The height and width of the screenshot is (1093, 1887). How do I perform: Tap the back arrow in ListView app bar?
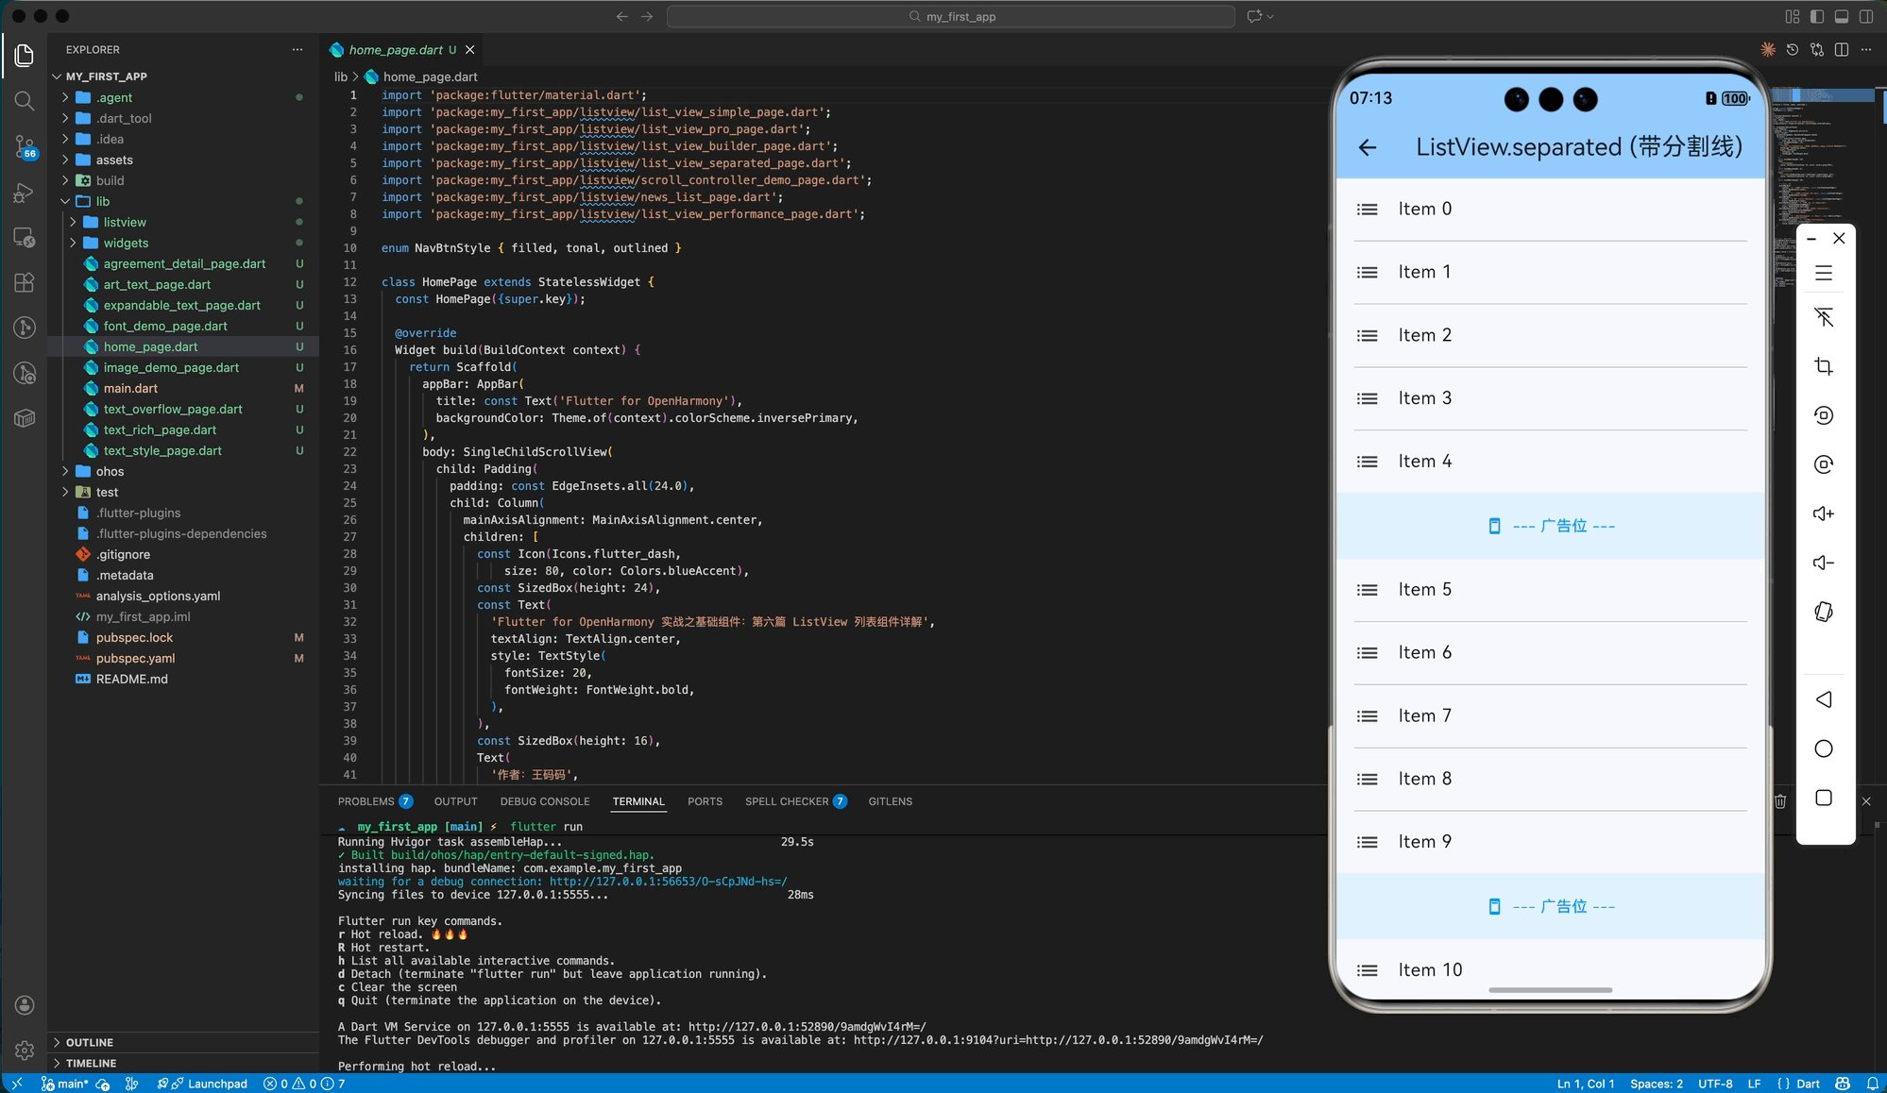pyautogui.click(x=1367, y=147)
